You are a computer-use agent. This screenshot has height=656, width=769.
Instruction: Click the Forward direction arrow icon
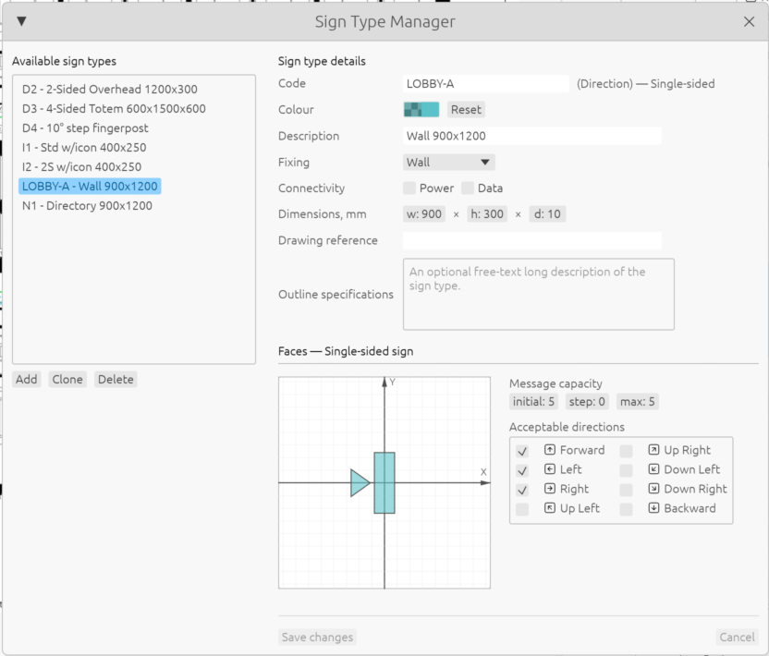click(x=550, y=450)
